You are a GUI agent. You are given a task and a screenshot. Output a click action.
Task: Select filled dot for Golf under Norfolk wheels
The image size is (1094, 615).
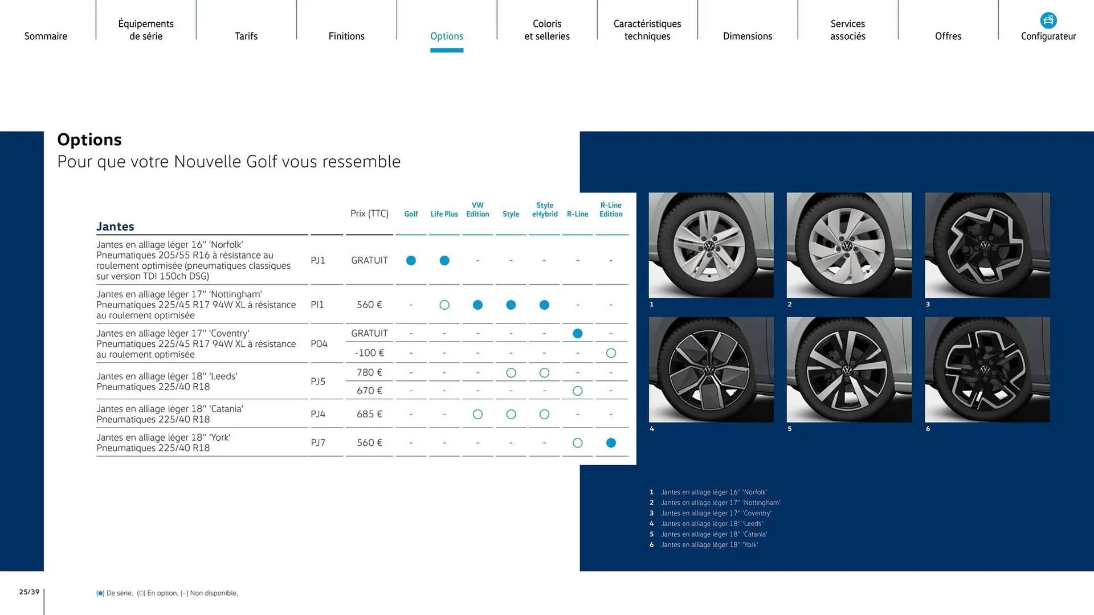pos(411,260)
